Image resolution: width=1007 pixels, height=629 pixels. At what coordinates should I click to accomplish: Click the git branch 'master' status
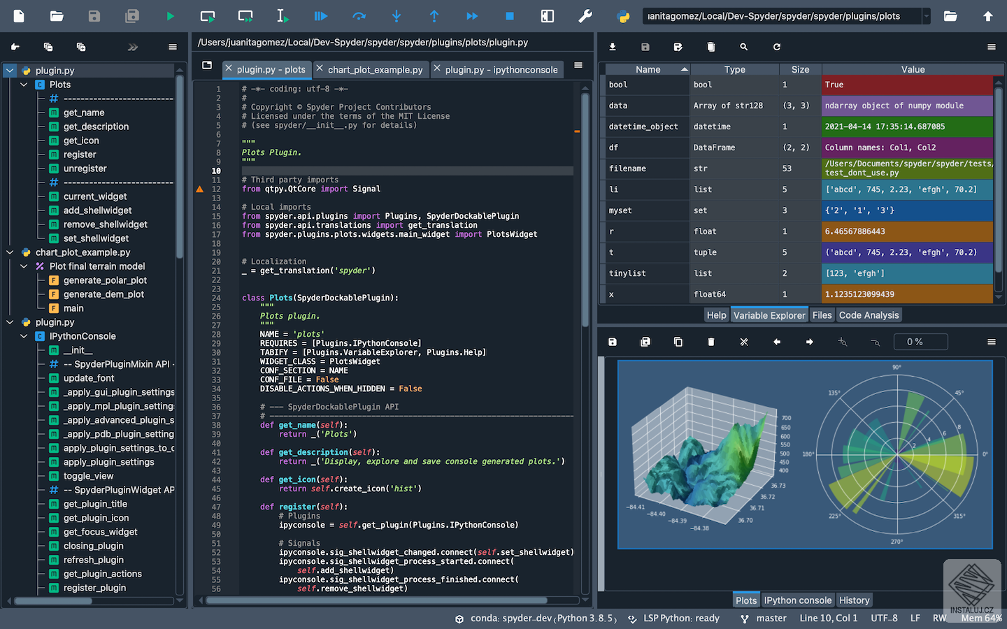(764, 619)
